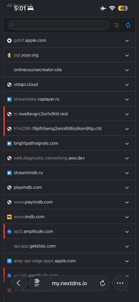Viewport: 139px width, 302px height.
Task: Open the page extensions menu icon in address bar
Action: 37,283
